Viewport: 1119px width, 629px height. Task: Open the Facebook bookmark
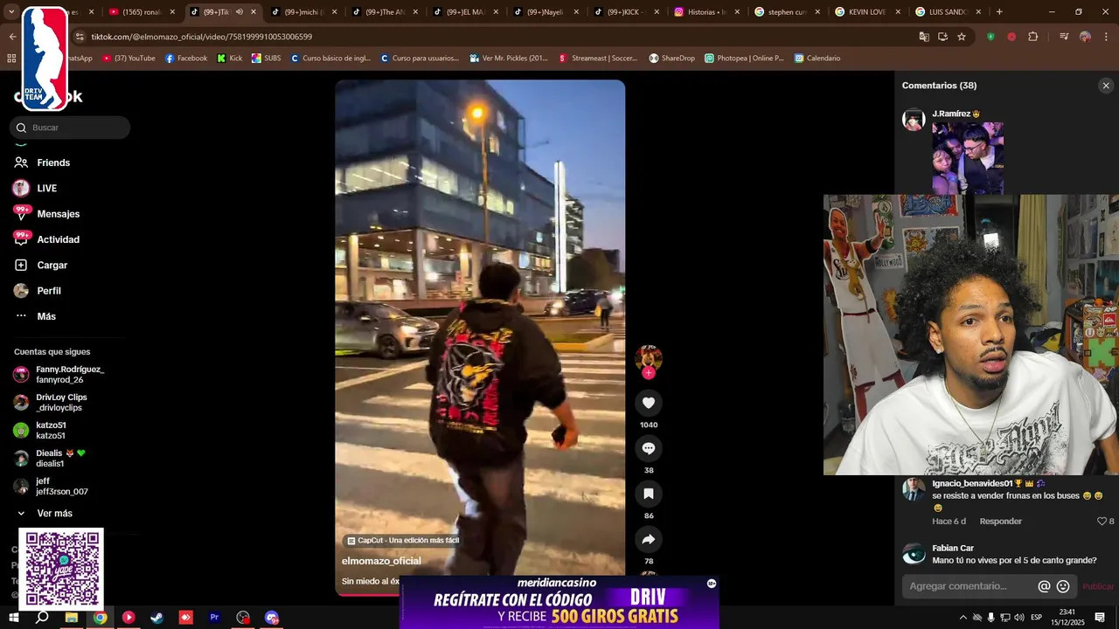186,59
